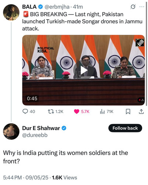The height and width of the screenshot is (185, 148).
Task: Click BALA's blue verified badge
Action: coord(40,7)
